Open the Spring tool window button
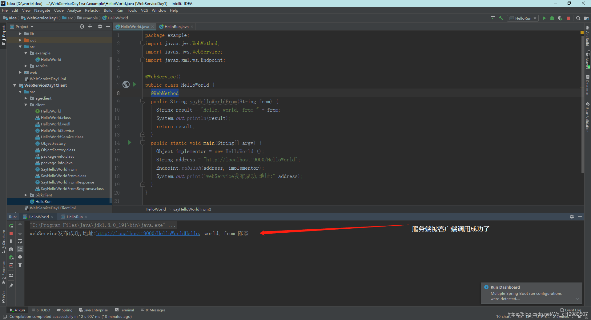Image resolution: width=591 pixels, height=320 pixels. (x=64, y=310)
